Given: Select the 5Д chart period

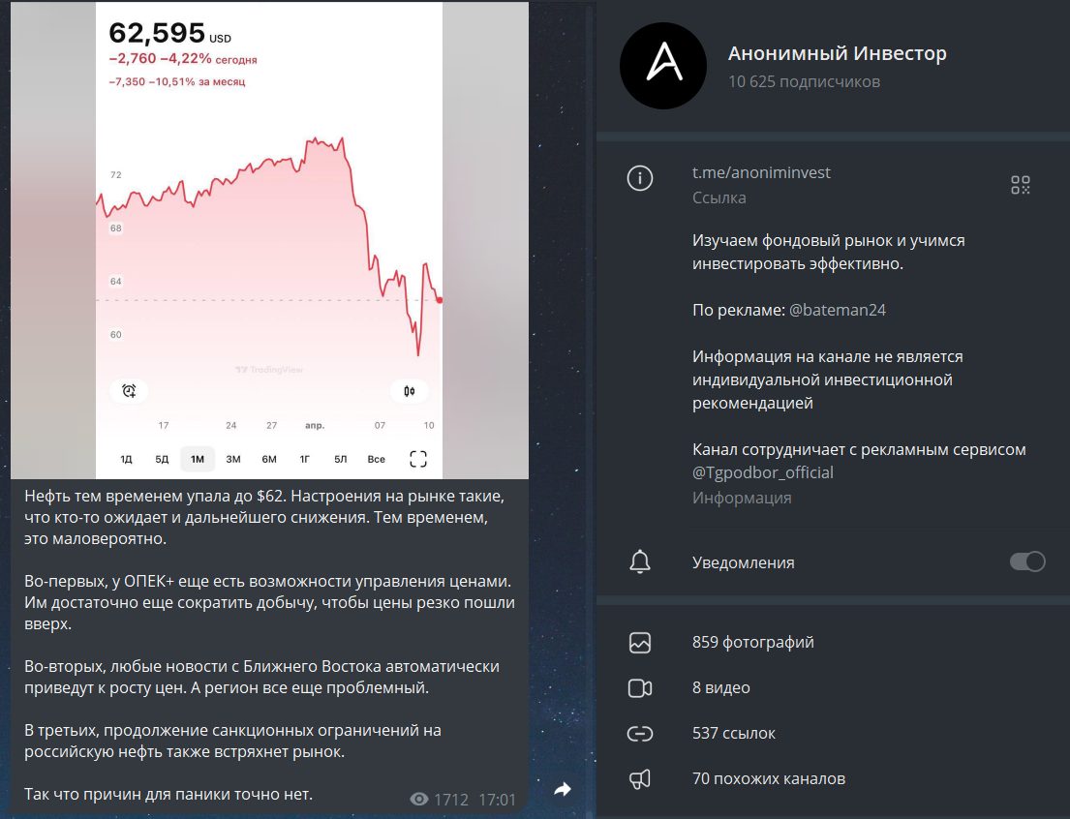Looking at the screenshot, I should tap(162, 459).
